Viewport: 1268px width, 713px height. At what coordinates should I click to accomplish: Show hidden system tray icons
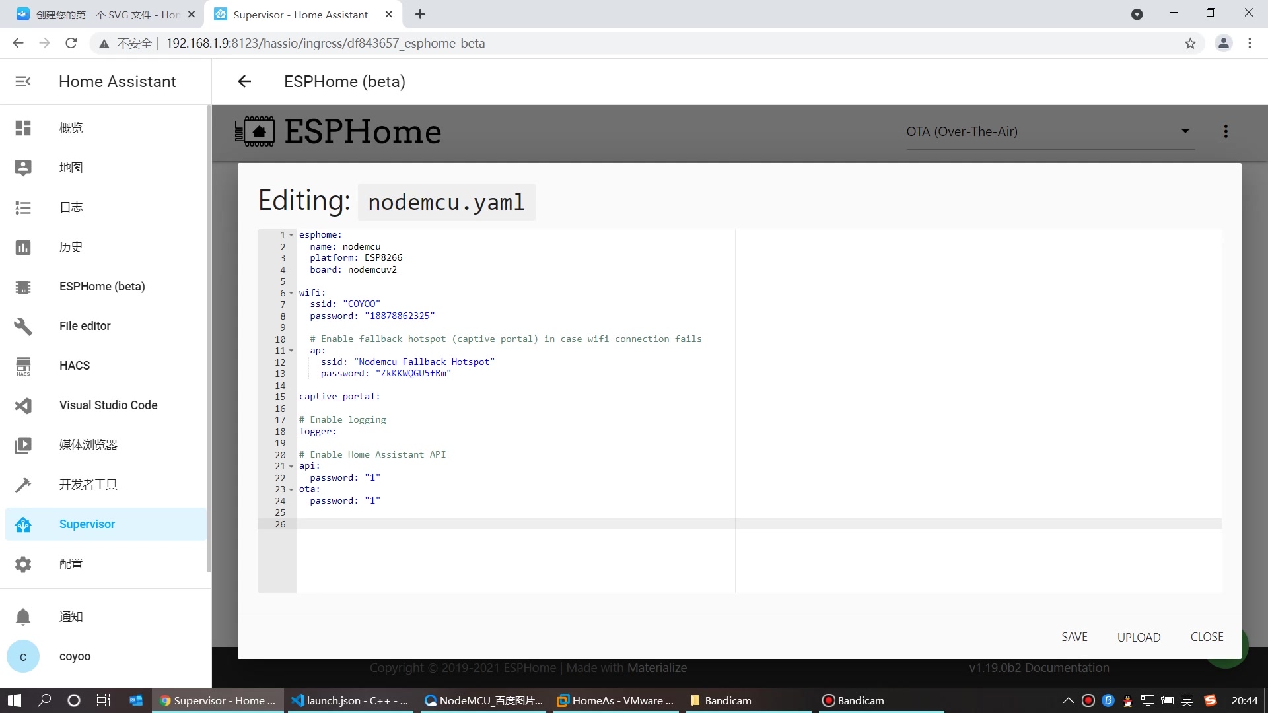[x=1068, y=700]
